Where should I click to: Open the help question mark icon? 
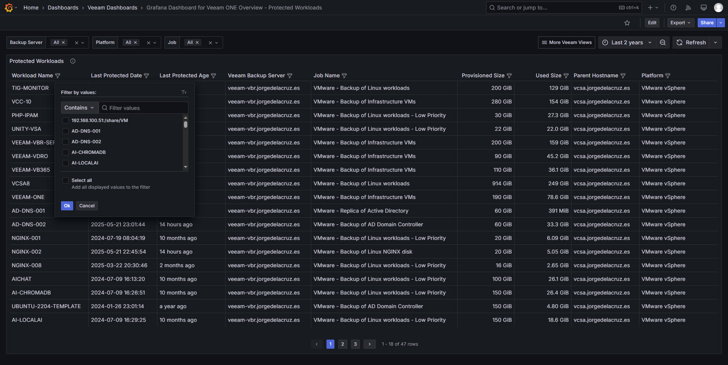(x=673, y=8)
